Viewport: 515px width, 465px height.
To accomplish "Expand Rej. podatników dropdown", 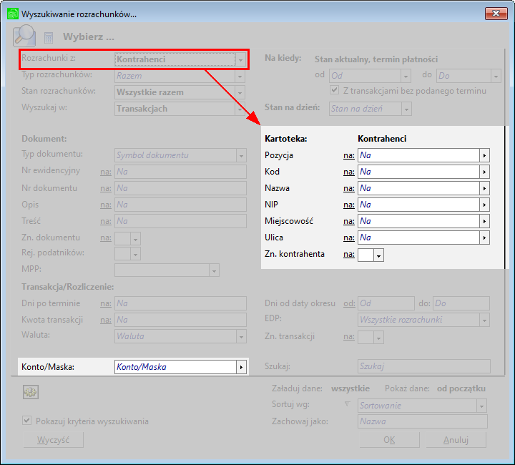I will [135, 254].
